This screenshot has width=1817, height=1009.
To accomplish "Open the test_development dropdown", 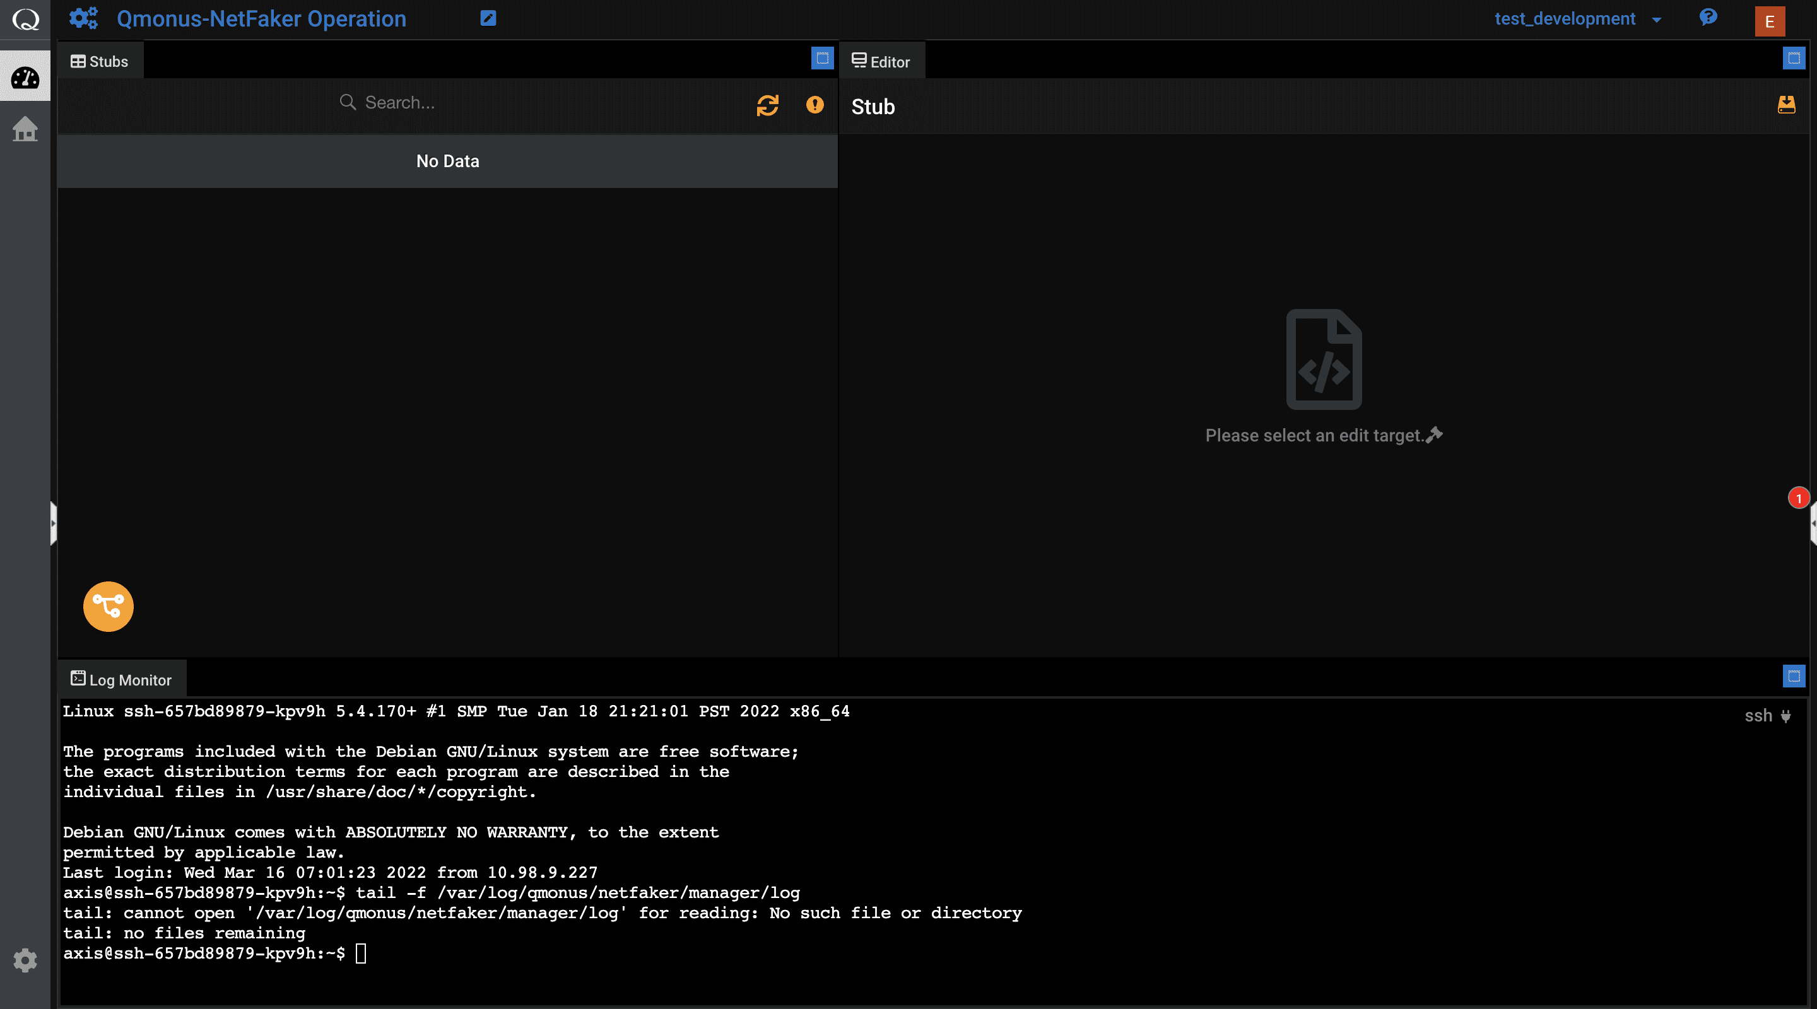I will pos(1577,19).
